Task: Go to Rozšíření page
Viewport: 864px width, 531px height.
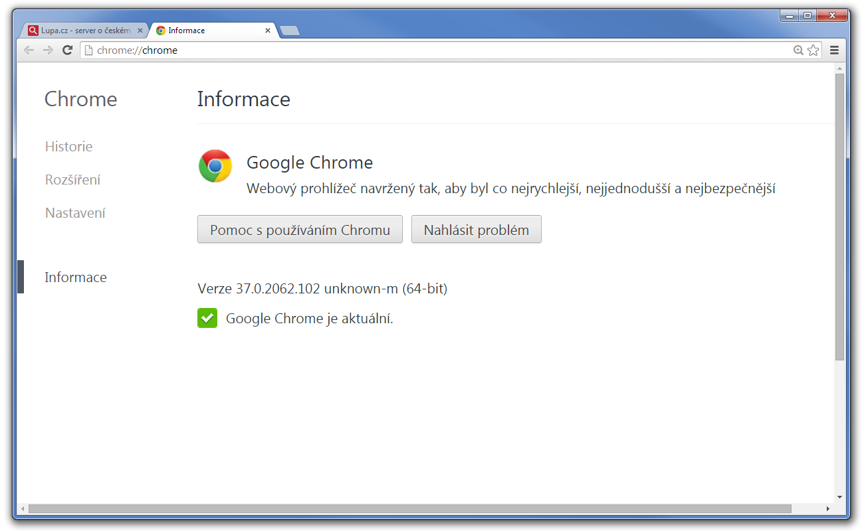Action: coord(72,180)
